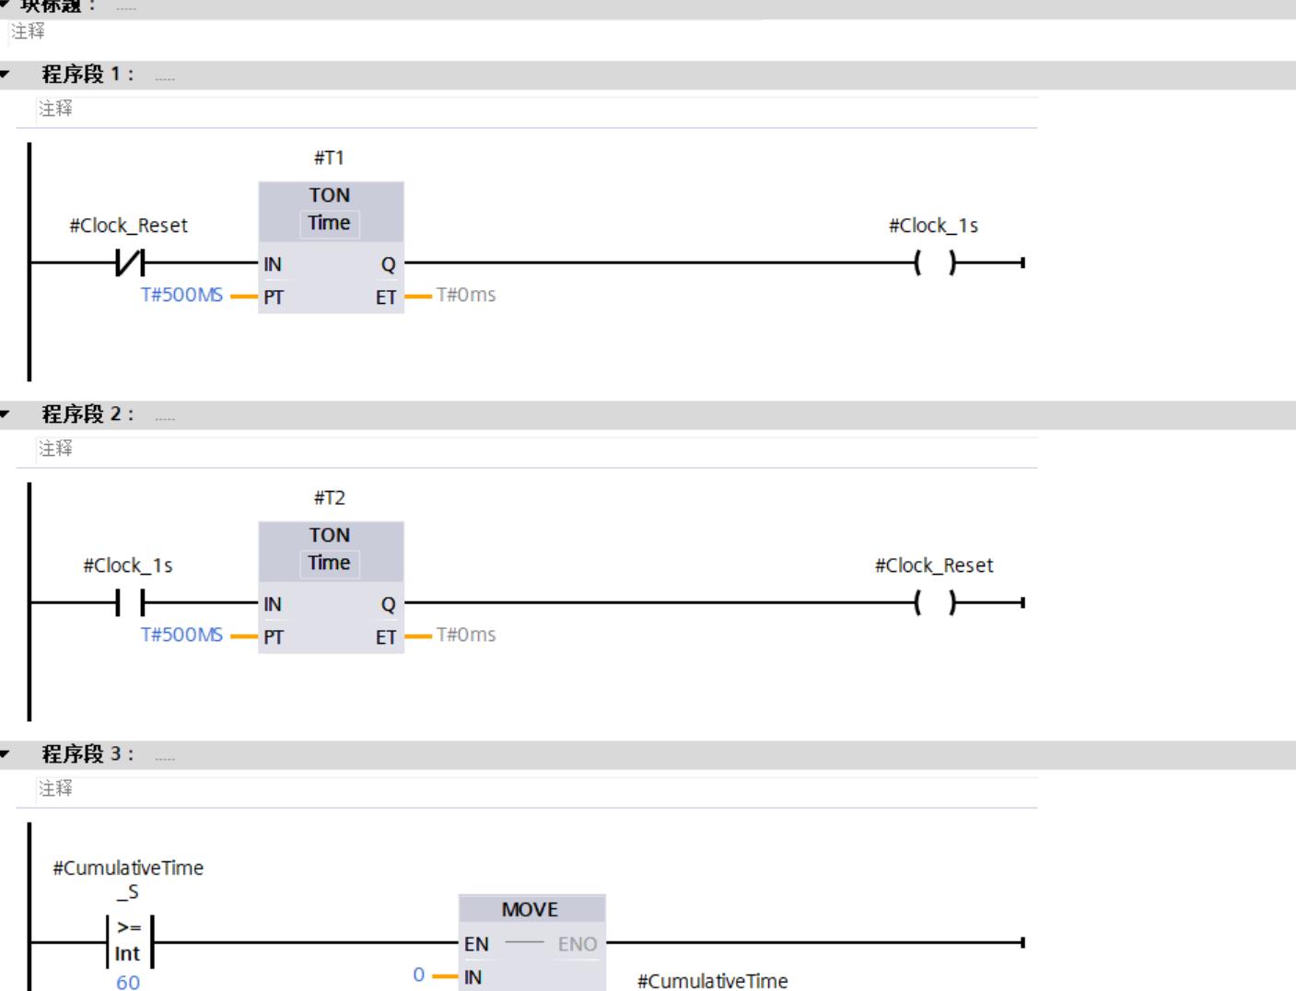This screenshot has height=991, width=1296.
Task: Click the normally closed Clock_Reset contact
Action: [130, 263]
